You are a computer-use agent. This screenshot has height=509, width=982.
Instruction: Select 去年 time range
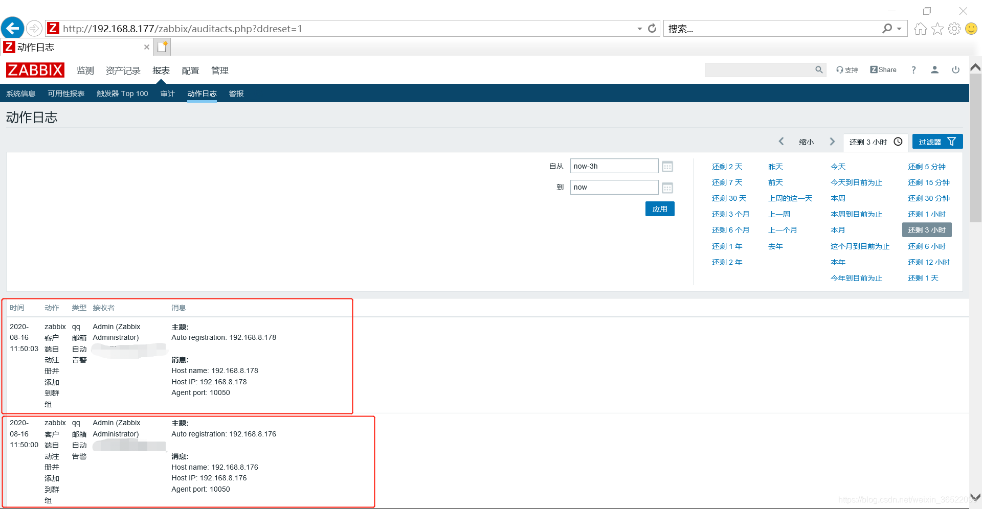tap(775, 246)
